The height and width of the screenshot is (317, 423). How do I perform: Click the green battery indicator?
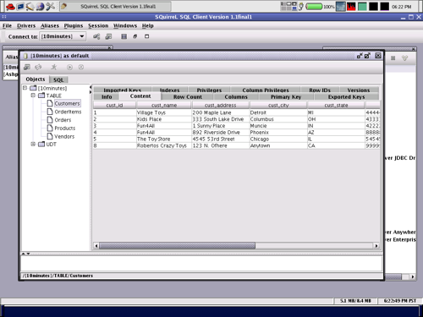tap(314, 6)
